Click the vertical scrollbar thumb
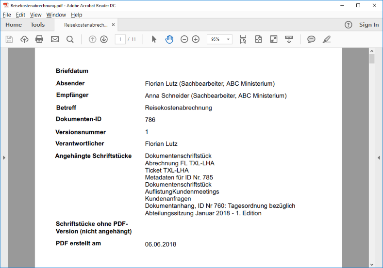This screenshot has width=383, height=268. pyautogui.click(x=372, y=59)
